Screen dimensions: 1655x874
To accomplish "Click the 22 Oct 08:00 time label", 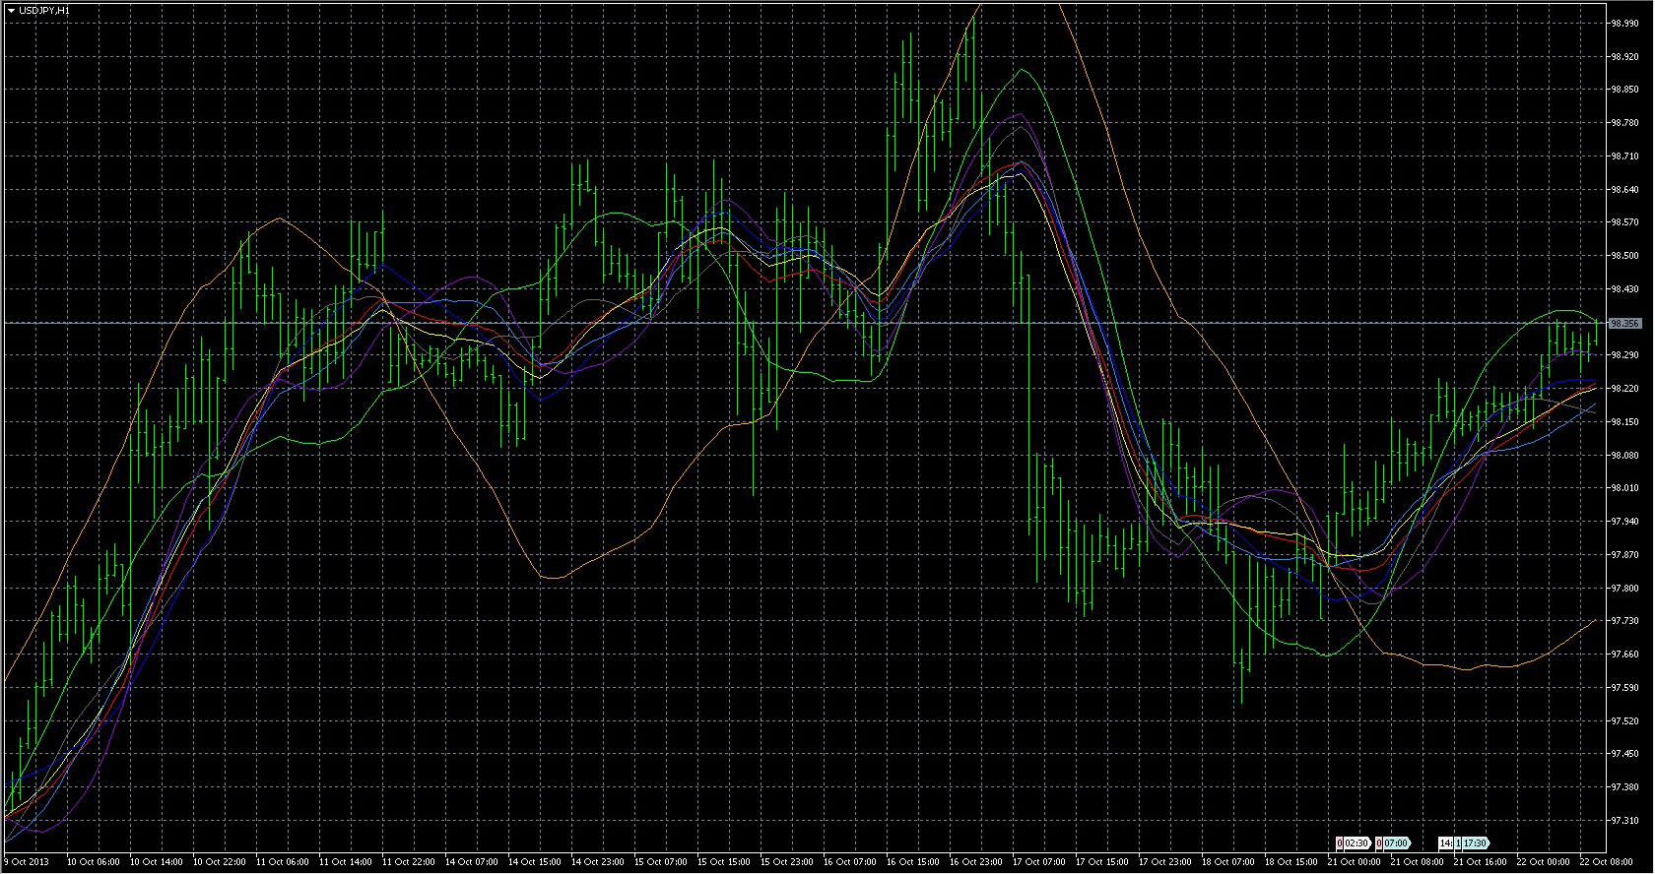I will click(x=1605, y=862).
